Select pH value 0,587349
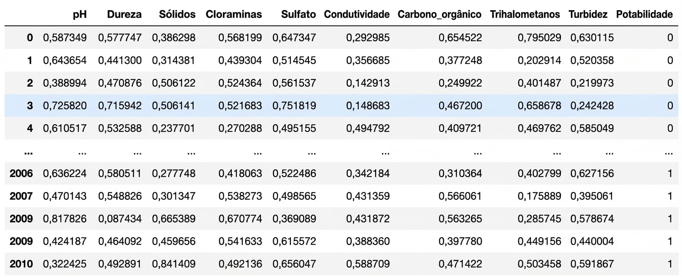682x277 pixels. point(65,38)
